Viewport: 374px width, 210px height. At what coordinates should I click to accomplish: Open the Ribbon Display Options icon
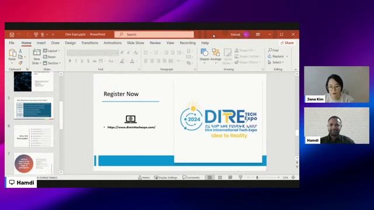point(258,34)
